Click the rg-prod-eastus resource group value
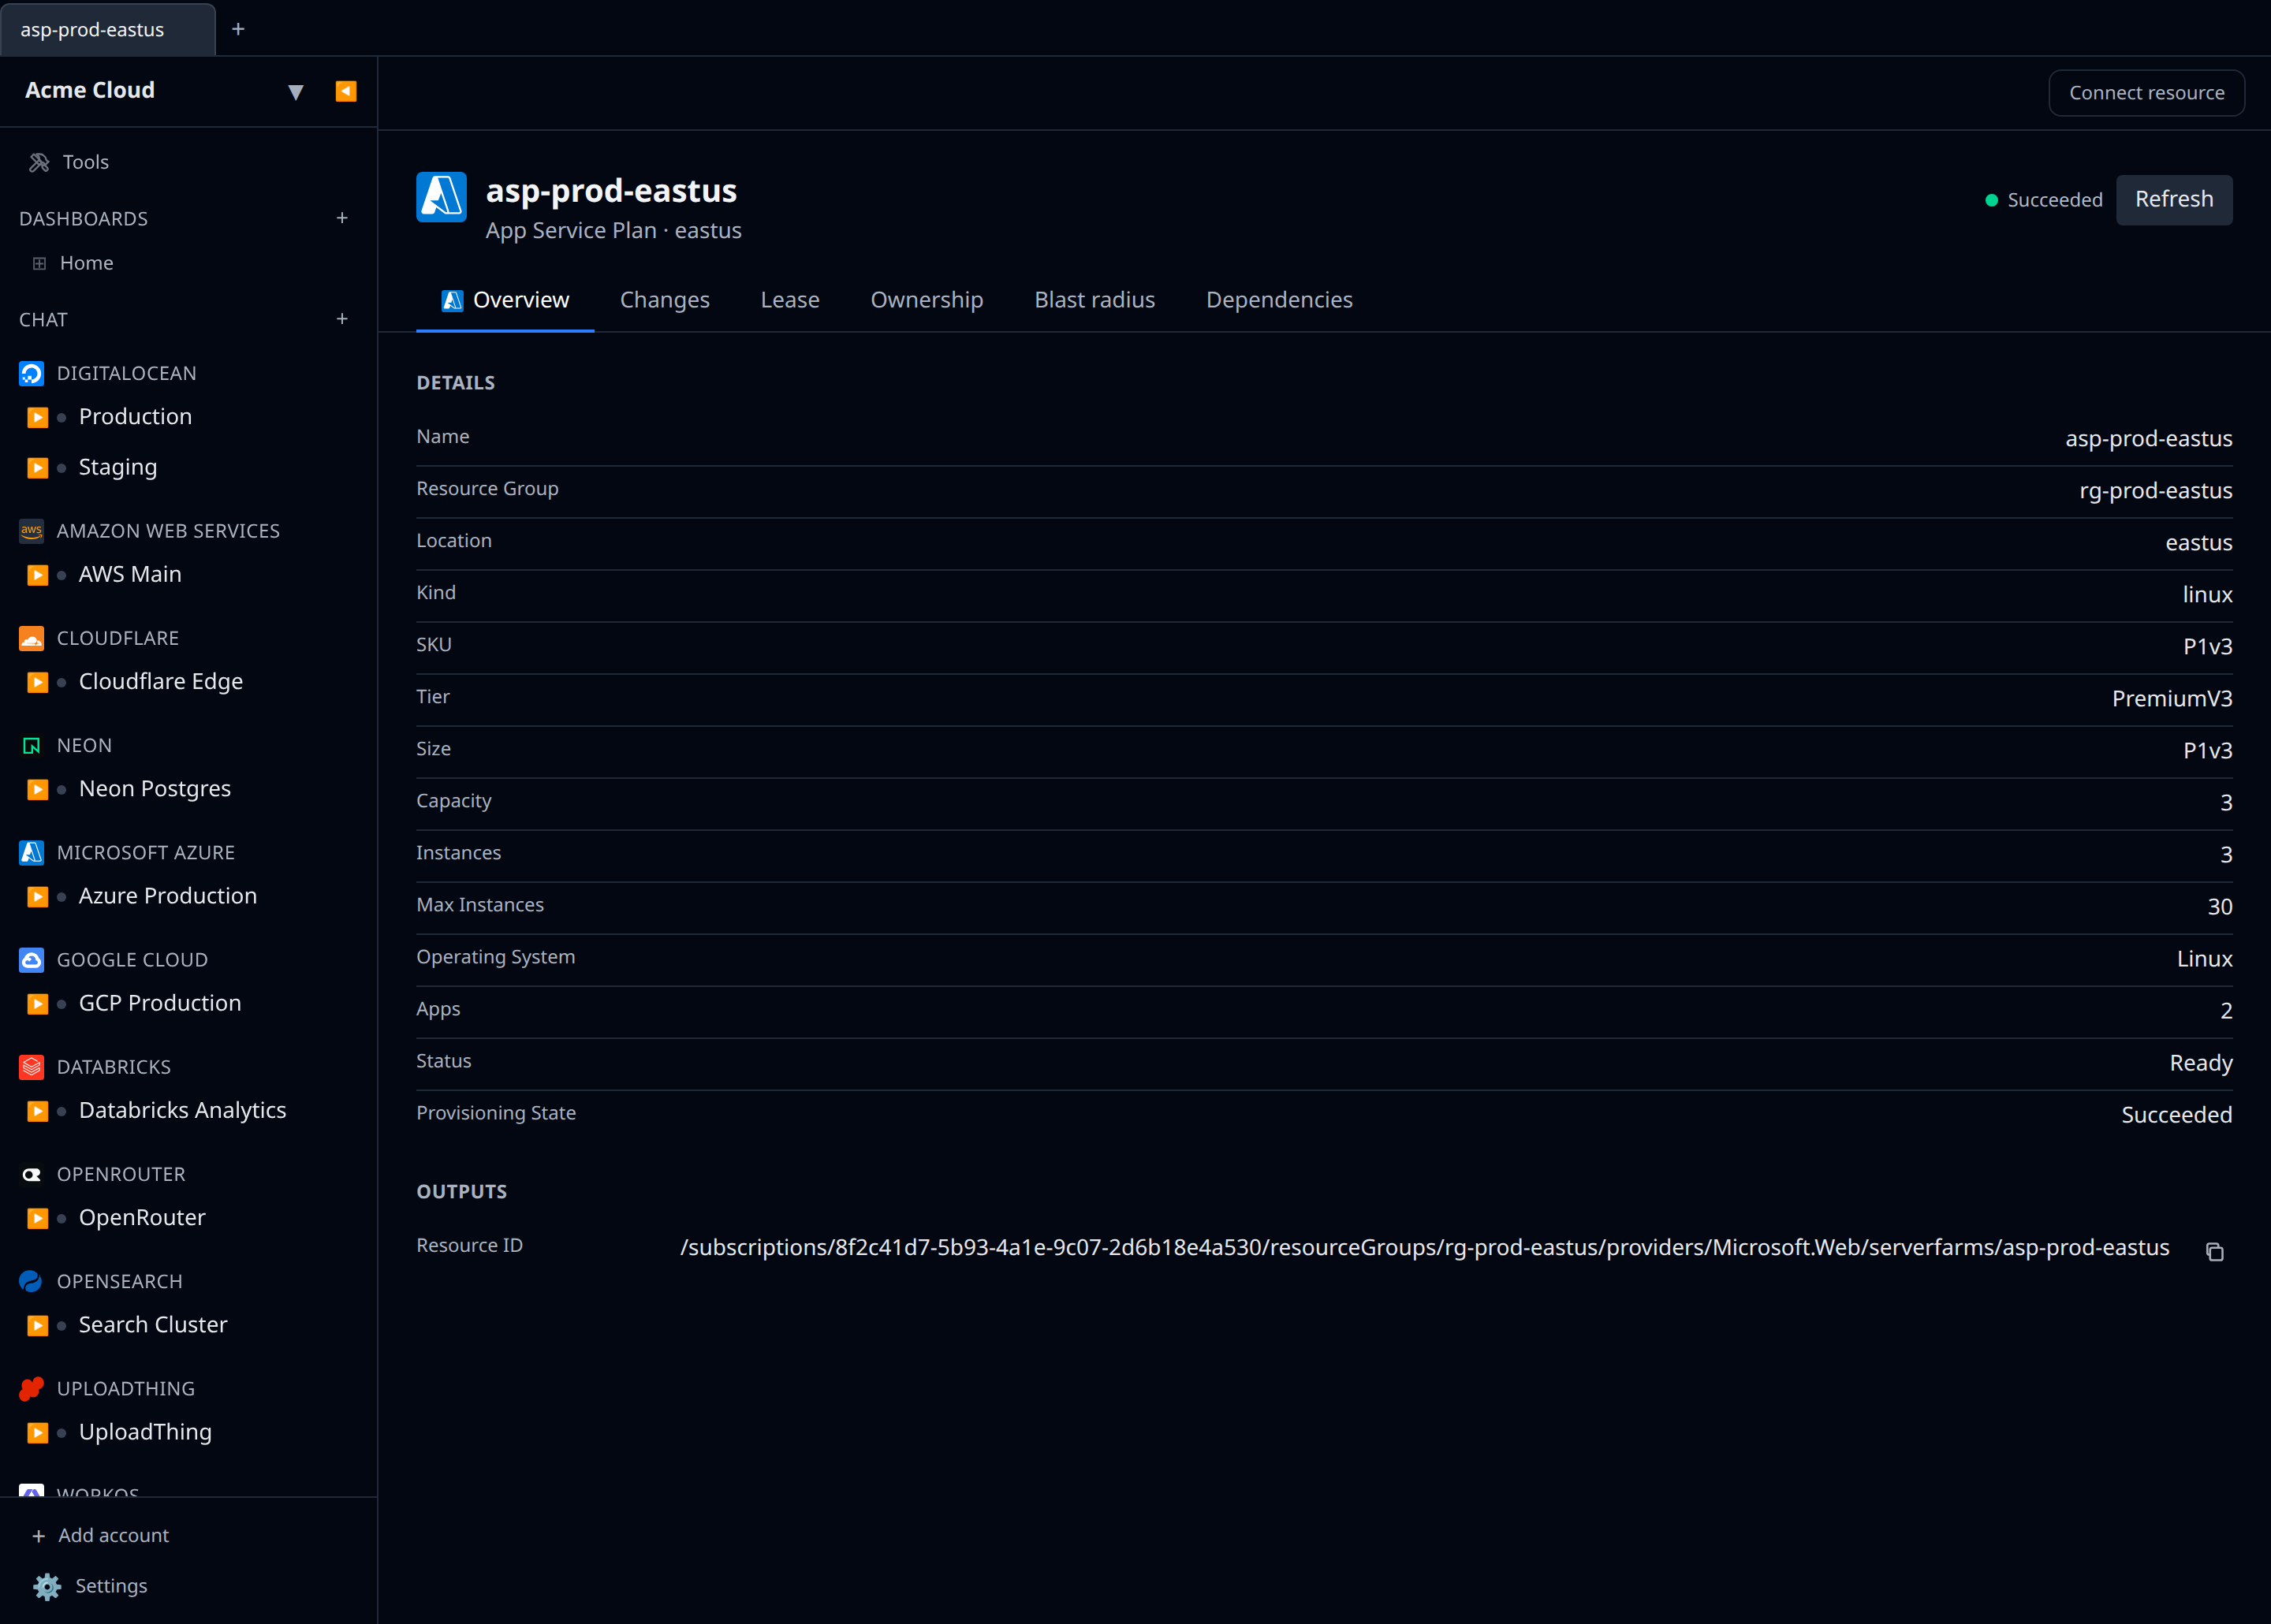The width and height of the screenshot is (2271, 1624). click(x=2156, y=490)
